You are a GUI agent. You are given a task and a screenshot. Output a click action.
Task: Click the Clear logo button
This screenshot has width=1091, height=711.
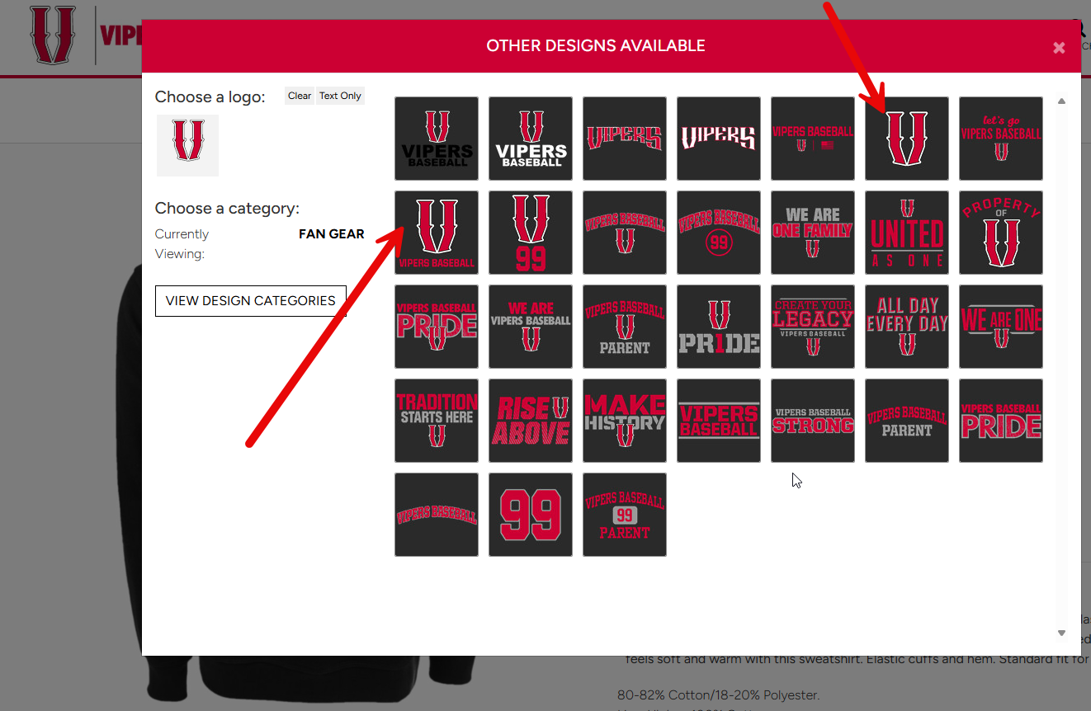pyautogui.click(x=300, y=96)
